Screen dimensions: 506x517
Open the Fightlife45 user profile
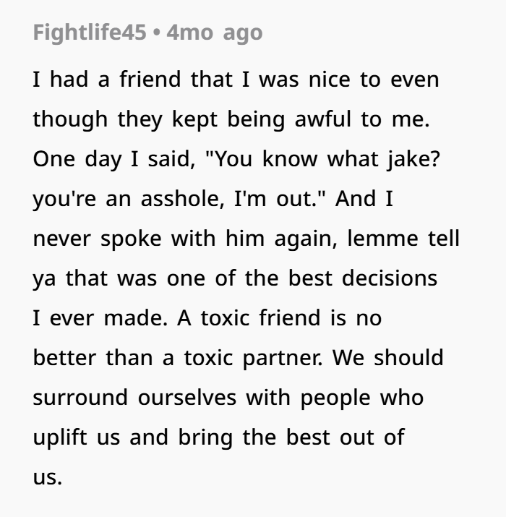pos(90,33)
